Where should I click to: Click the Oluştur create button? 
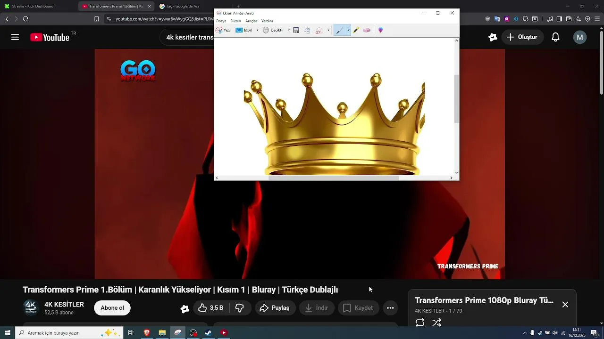(522, 37)
